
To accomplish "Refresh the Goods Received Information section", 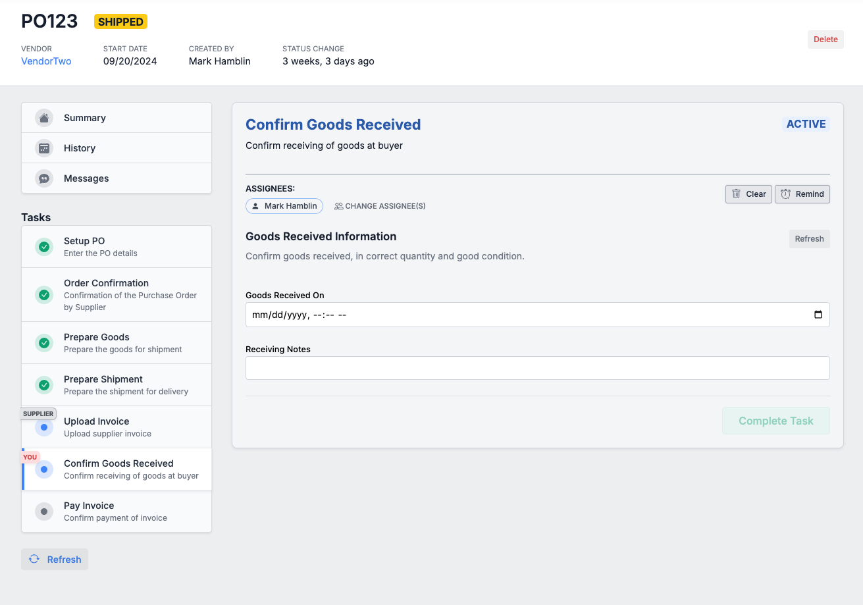I will pos(809,239).
